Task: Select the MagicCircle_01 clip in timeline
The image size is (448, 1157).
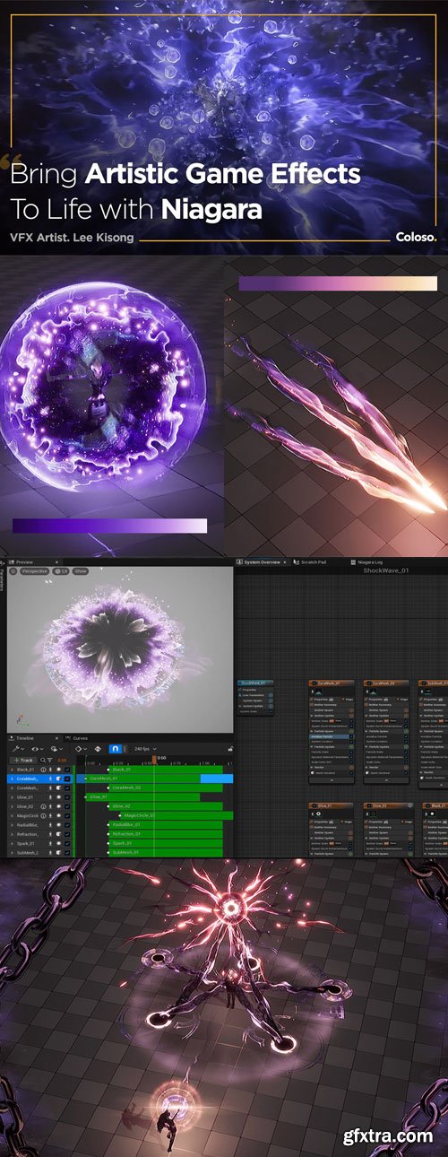Action: [177, 815]
